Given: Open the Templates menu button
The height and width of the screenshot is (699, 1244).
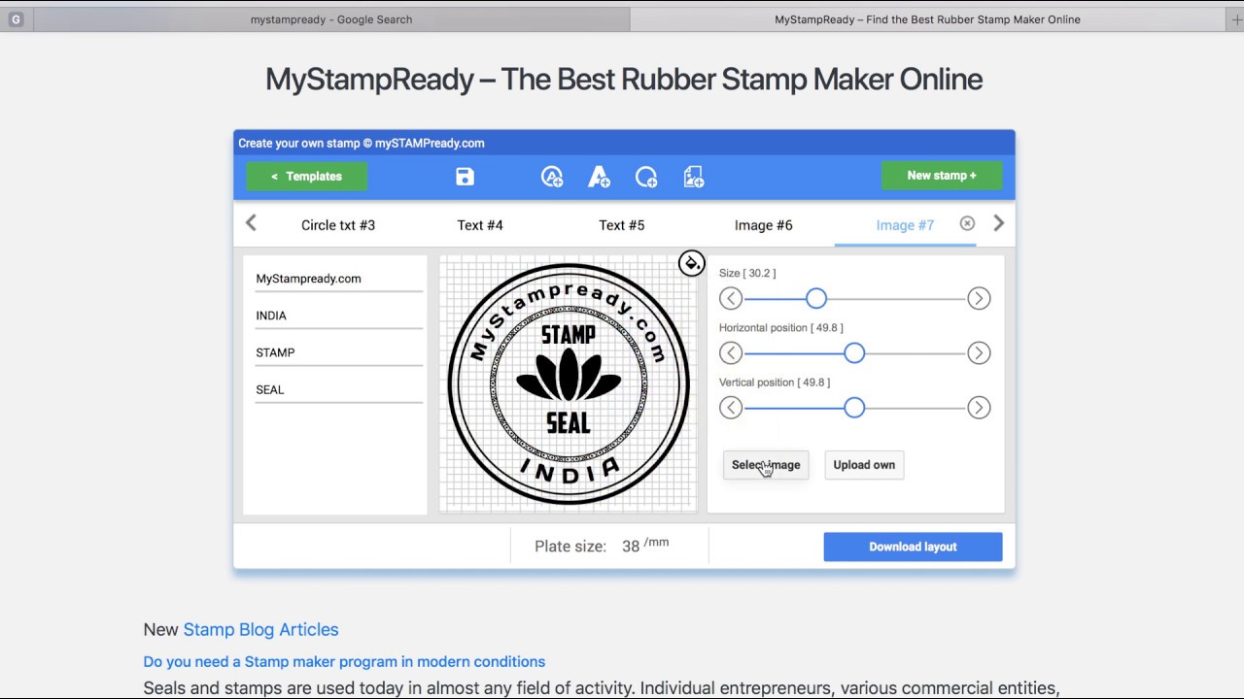Looking at the screenshot, I should coord(306,176).
